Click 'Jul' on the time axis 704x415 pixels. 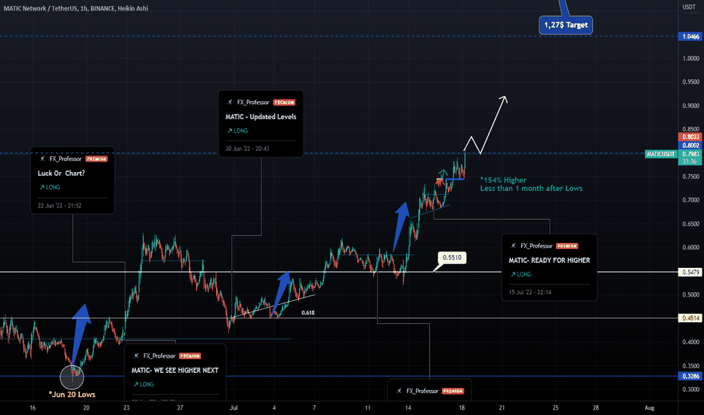(233, 407)
